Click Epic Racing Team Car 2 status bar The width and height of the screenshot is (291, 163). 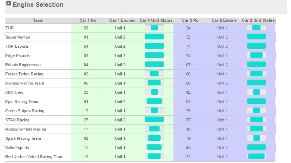(x=256, y=101)
